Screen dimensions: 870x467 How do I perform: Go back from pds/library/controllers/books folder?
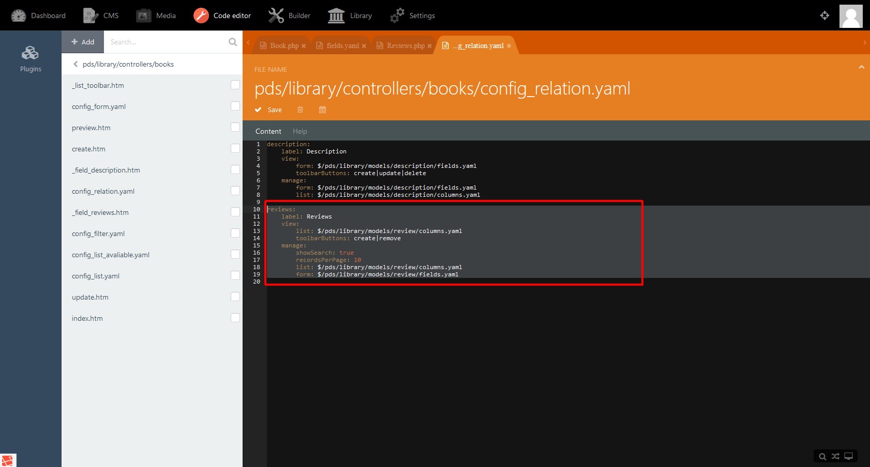coord(76,64)
